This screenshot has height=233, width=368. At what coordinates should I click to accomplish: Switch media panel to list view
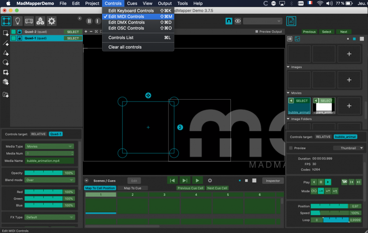tap(290, 39)
